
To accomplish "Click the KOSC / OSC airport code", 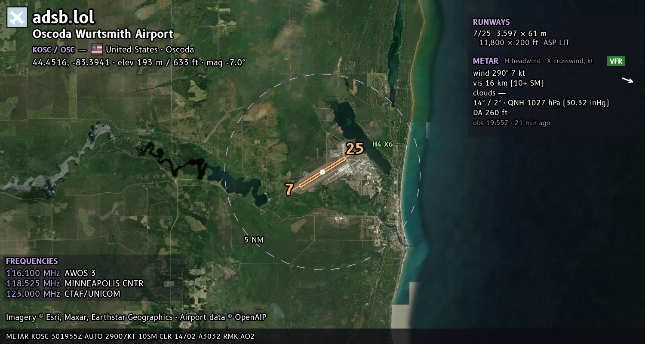I will (x=54, y=49).
